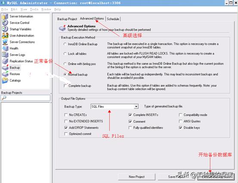Open the Help menu
This screenshot has height=183, width=238.
pos(58,9)
